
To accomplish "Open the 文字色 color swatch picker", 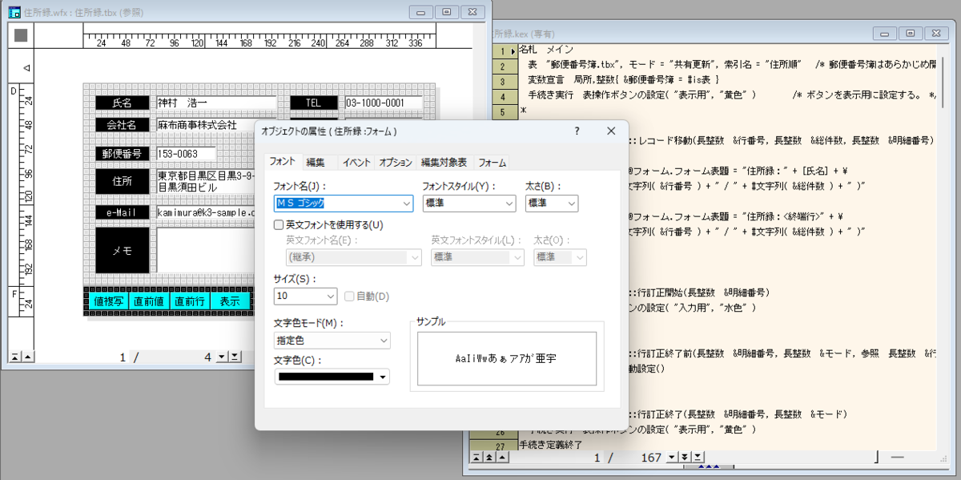I will pyautogui.click(x=382, y=376).
